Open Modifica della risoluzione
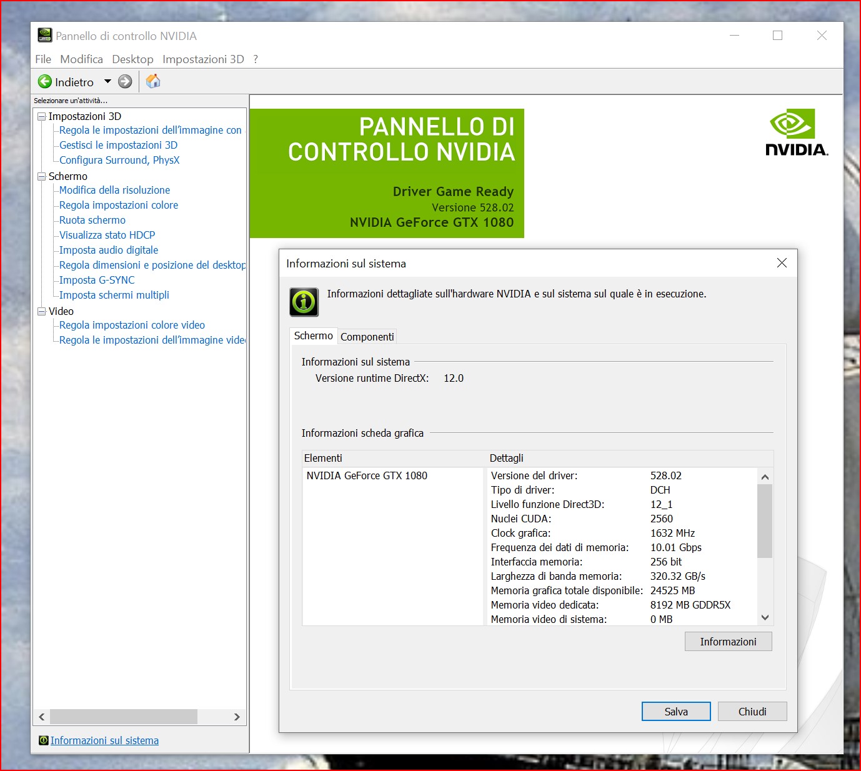 coord(114,190)
